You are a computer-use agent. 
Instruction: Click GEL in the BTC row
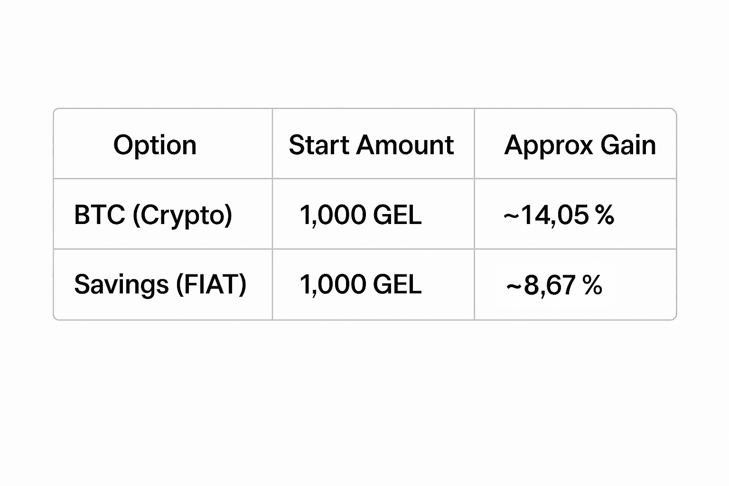[397, 215]
